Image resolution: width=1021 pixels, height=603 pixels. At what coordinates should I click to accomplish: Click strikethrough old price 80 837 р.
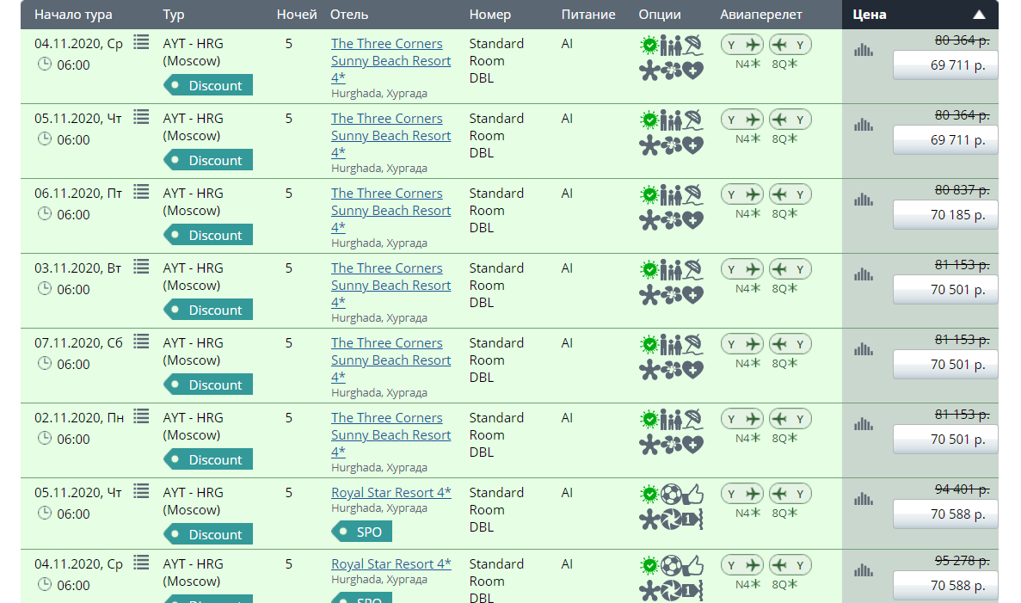[962, 189]
